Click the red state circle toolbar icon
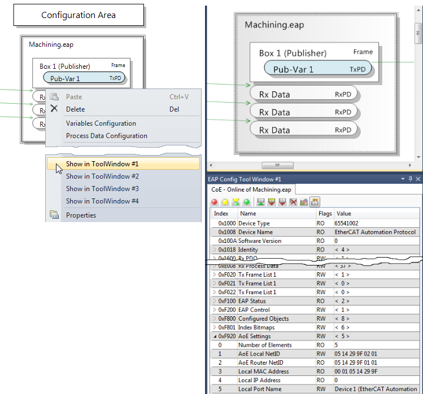Screen dimensions: 423x394 pyautogui.click(x=214, y=202)
